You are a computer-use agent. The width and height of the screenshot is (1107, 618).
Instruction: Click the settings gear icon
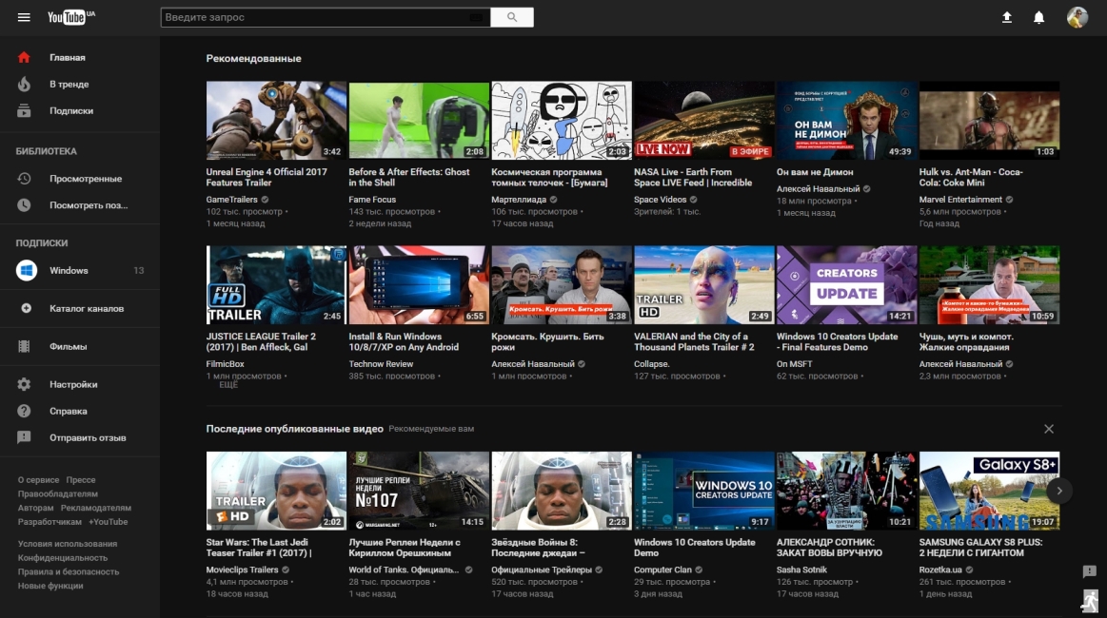(x=24, y=384)
